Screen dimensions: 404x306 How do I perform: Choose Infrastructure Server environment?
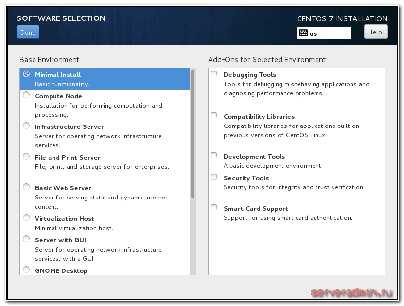tap(26, 126)
